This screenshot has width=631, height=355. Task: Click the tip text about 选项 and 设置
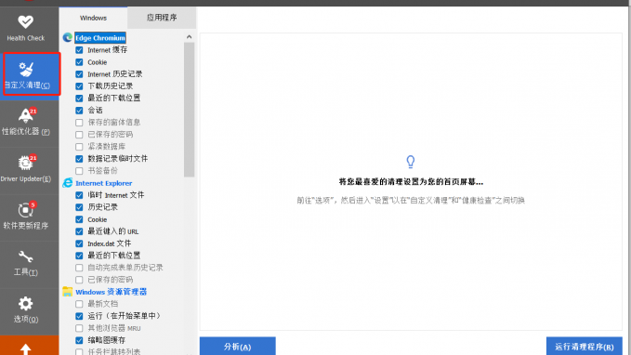point(411,200)
